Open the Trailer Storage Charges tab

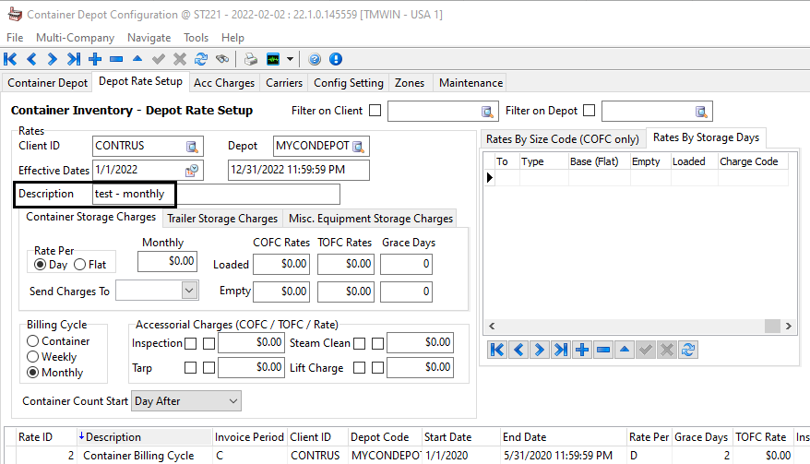tap(221, 219)
